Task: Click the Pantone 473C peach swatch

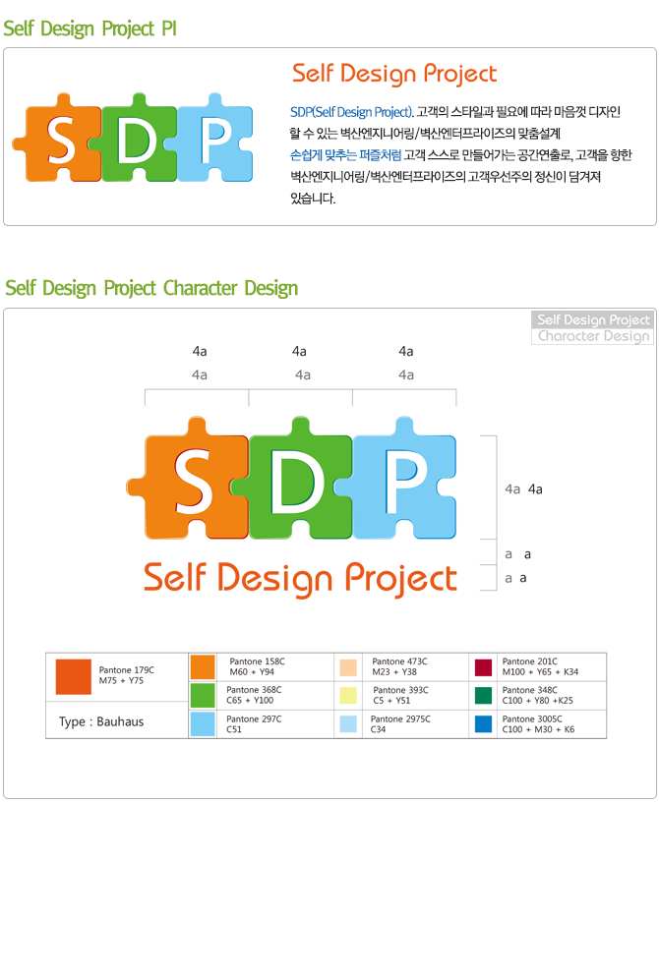Action: 348,667
